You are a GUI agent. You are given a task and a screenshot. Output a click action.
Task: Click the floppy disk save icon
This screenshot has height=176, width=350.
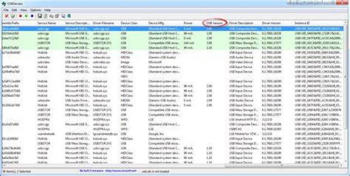pyautogui.click(x=40, y=16)
